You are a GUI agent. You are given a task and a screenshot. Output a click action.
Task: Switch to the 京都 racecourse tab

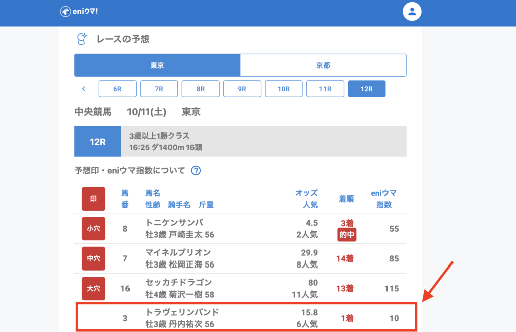click(x=323, y=65)
